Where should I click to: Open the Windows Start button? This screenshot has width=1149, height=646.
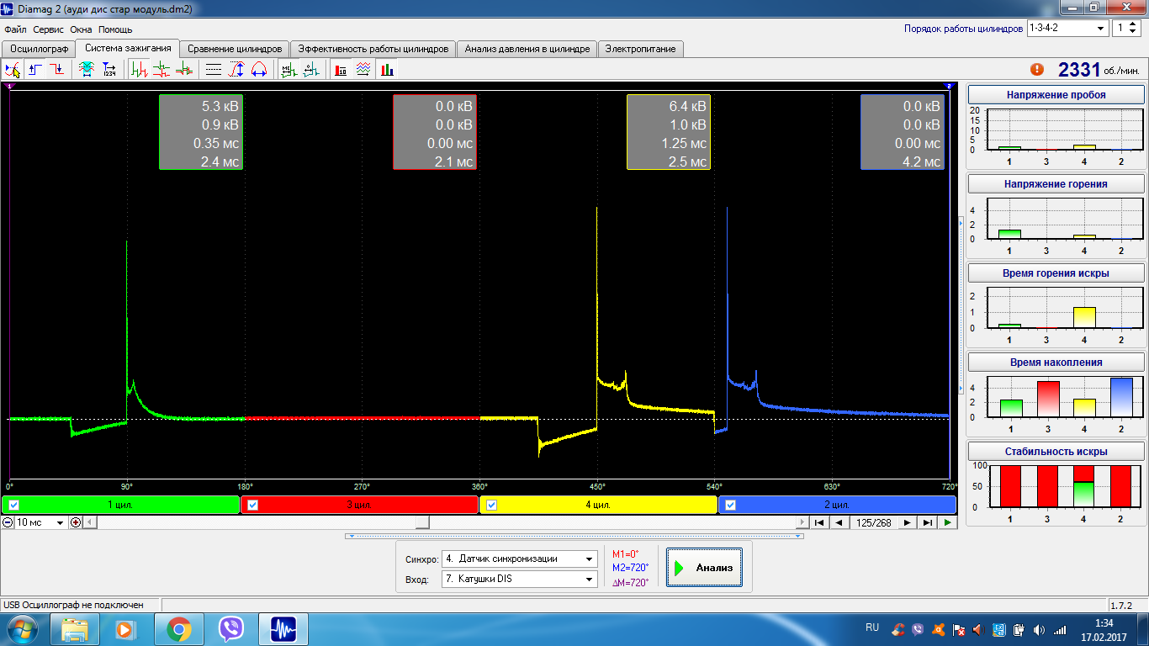click(x=23, y=629)
